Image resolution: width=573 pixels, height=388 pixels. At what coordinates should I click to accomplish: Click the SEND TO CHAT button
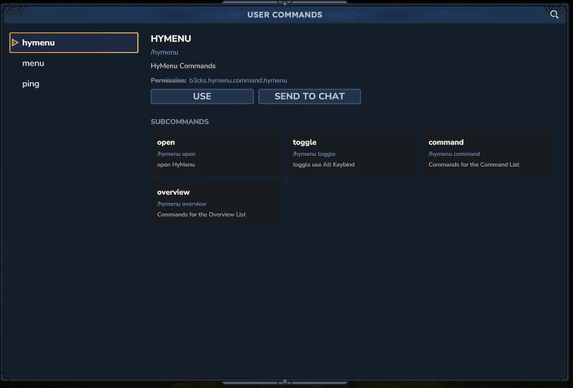click(x=309, y=96)
